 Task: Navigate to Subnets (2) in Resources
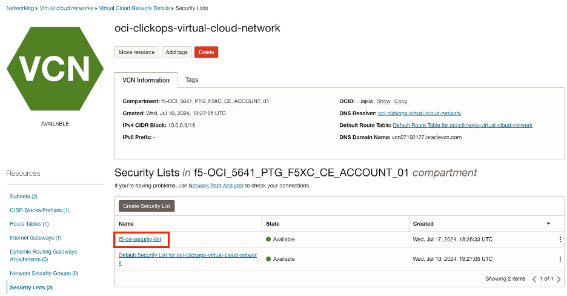(x=24, y=197)
